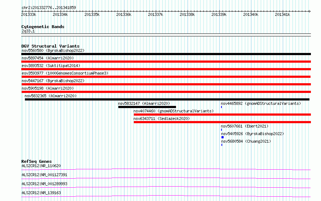Click the DGV Structural Variants track heading
Screen dimensions: 321x201
click(x=50, y=46)
